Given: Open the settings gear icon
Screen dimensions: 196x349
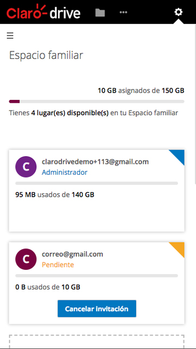Looking at the screenshot, I should point(178,12).
